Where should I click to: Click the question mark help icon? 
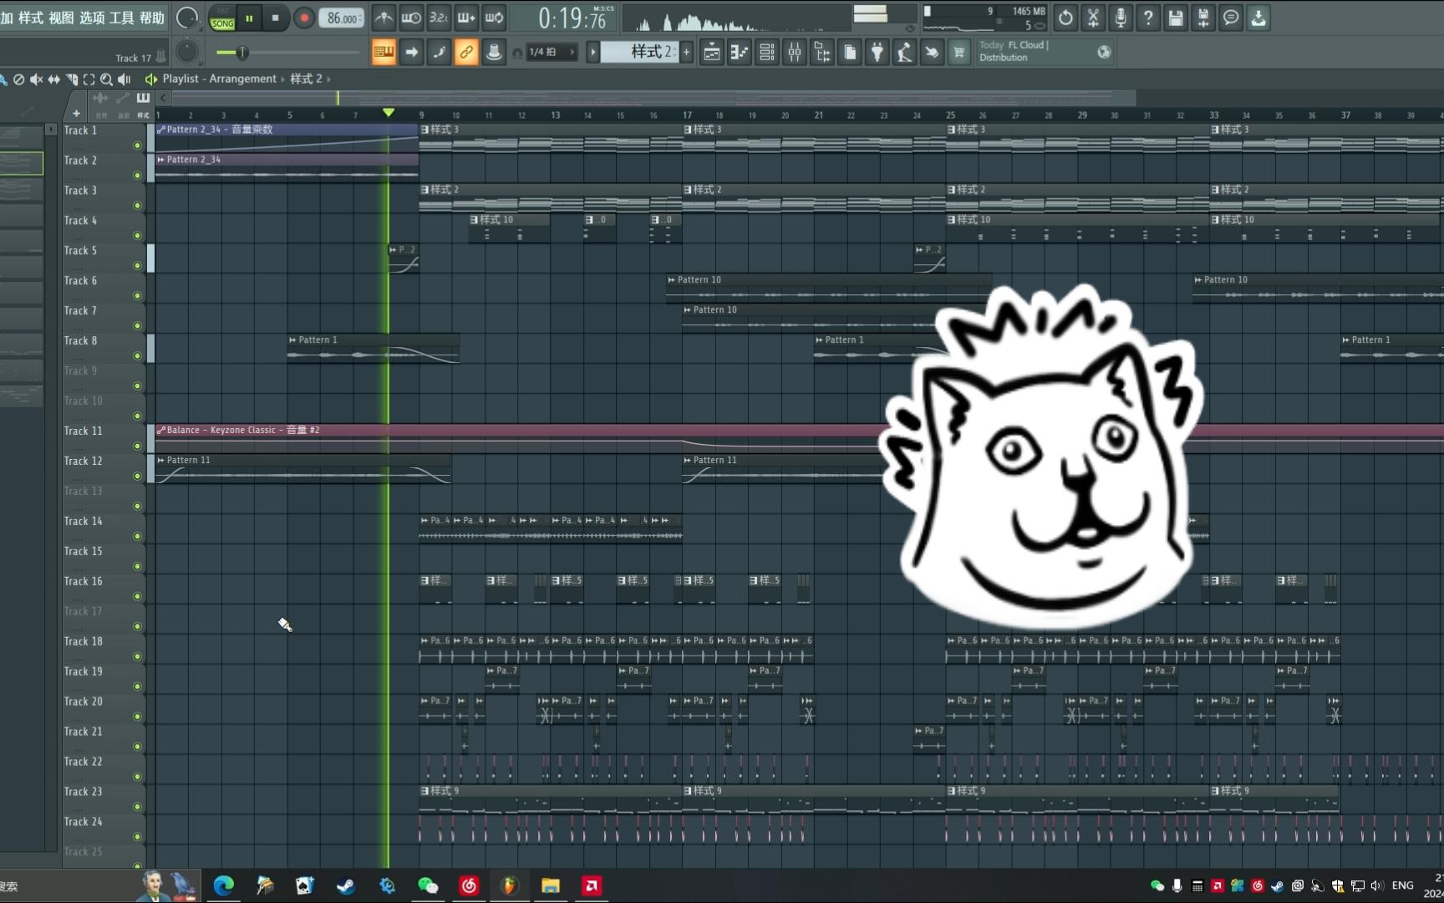[1148, 18]
